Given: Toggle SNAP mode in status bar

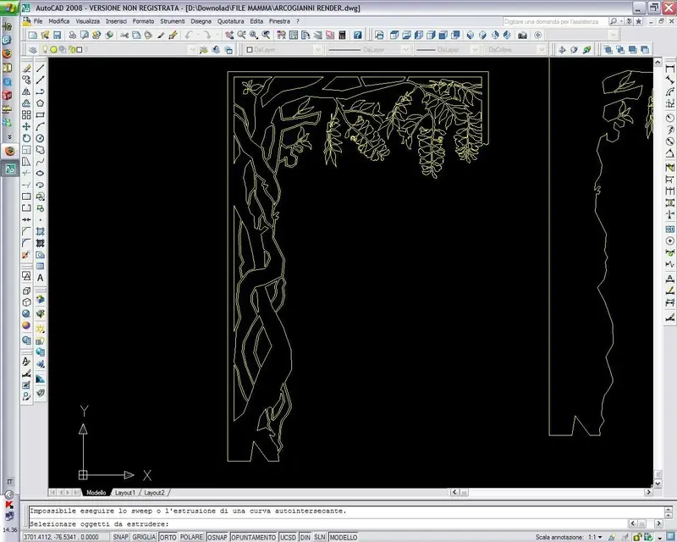Looking at the screenshot, I should 121,537.
